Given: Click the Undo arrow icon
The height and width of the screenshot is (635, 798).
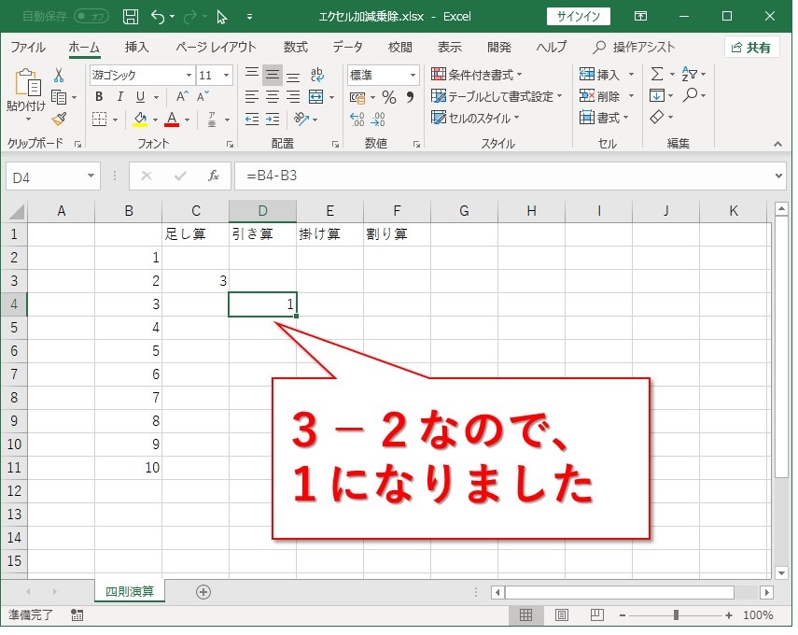Looking at the screenshot, I should tap(158, 17).
